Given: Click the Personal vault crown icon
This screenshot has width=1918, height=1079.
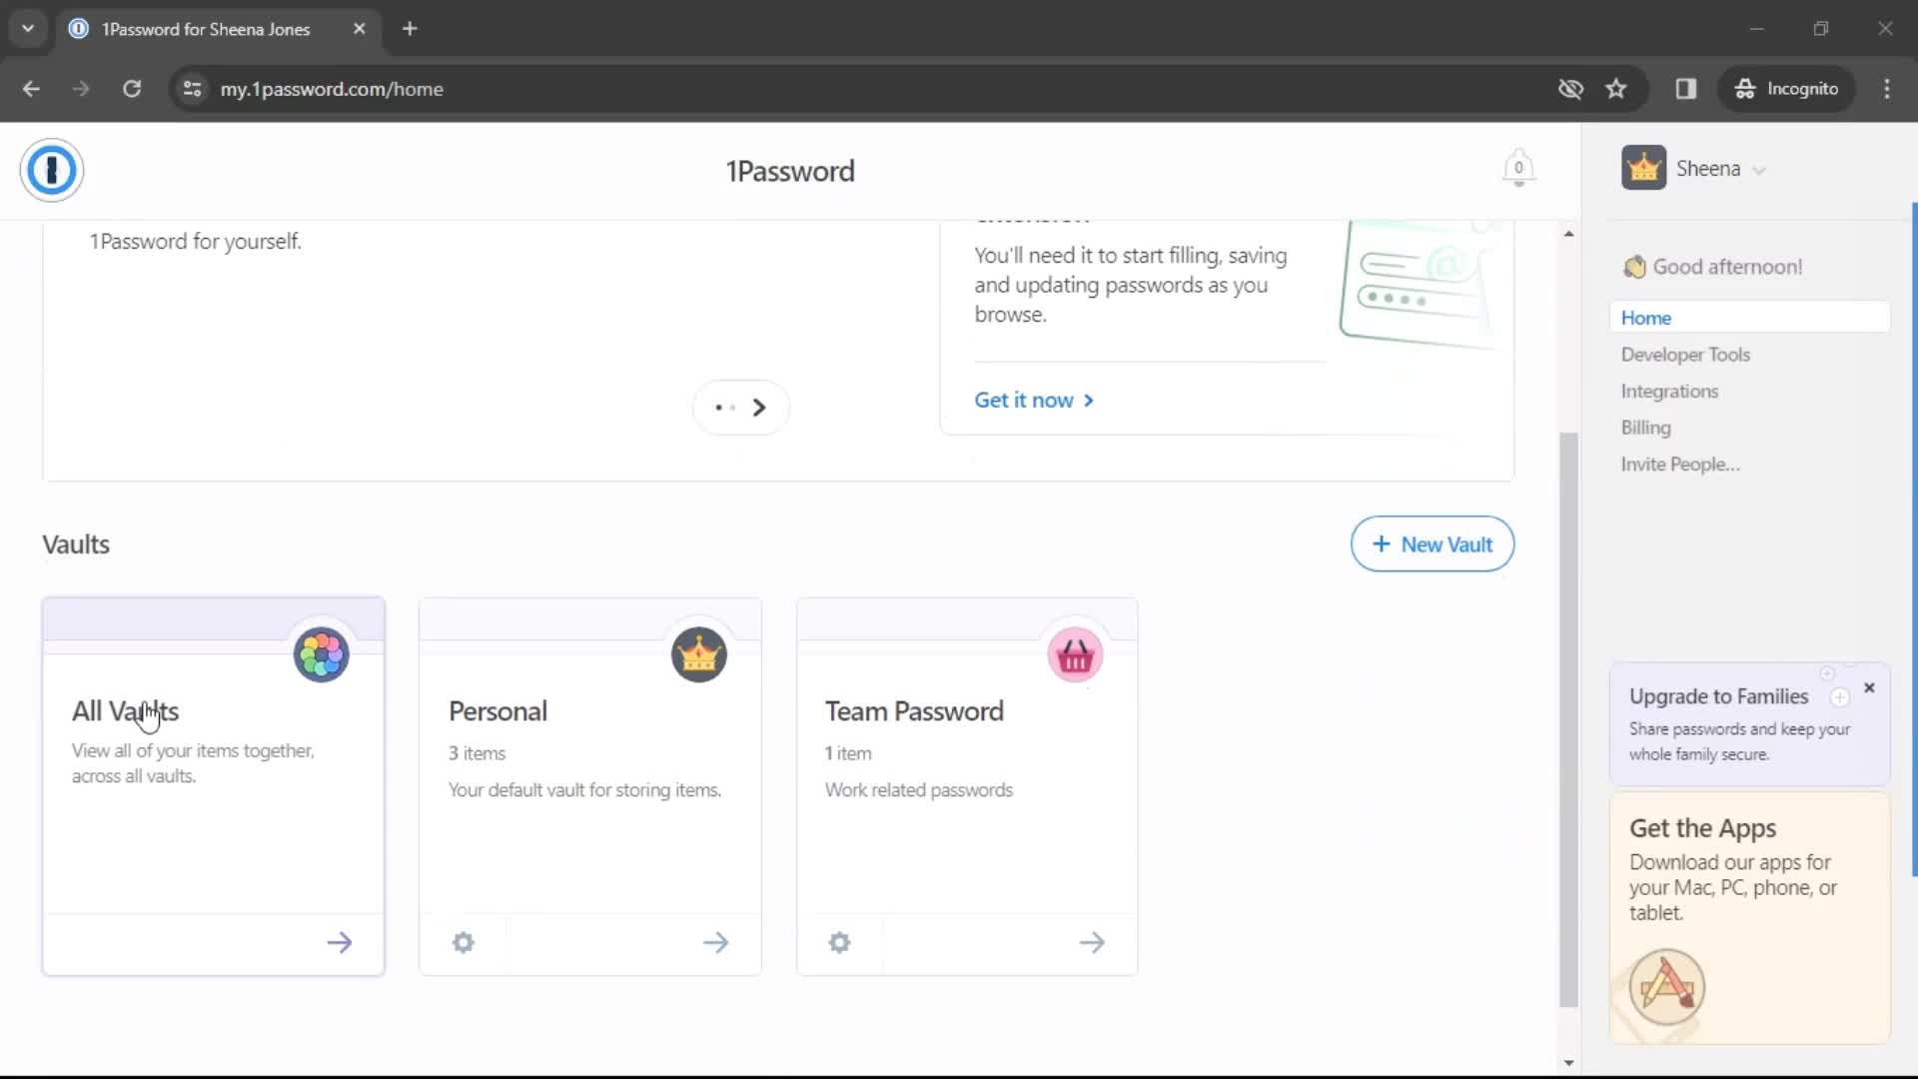Looking at the screenshot, I should pyautogui.click(x=698, y=654).
